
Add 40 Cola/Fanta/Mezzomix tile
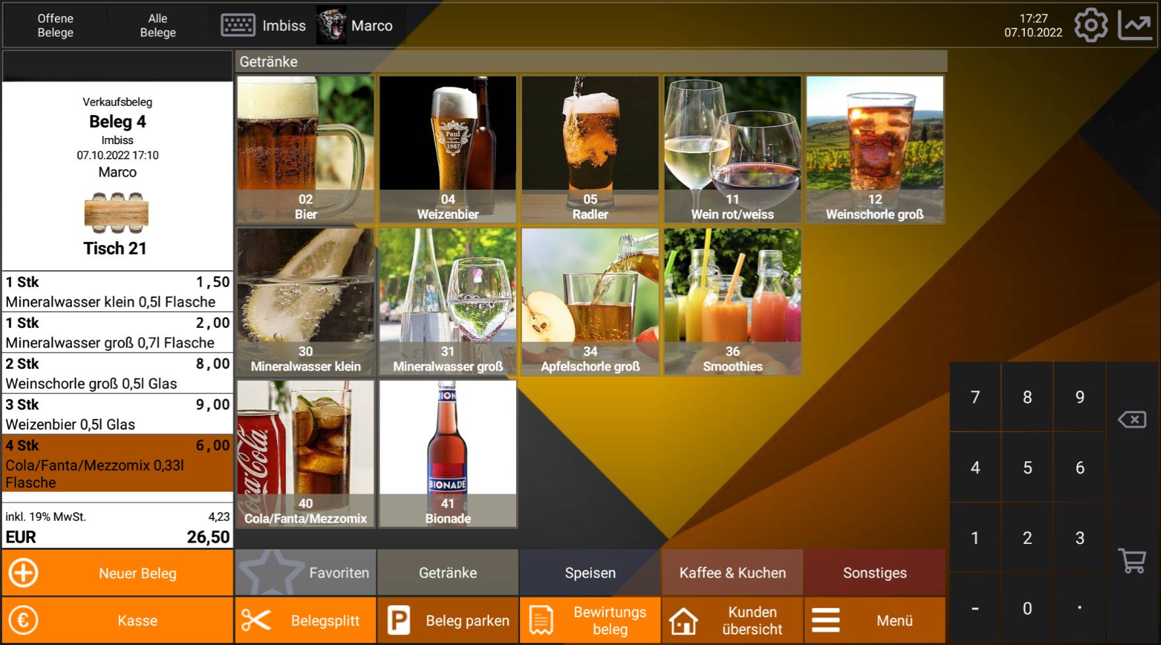(x=306, y=454)
